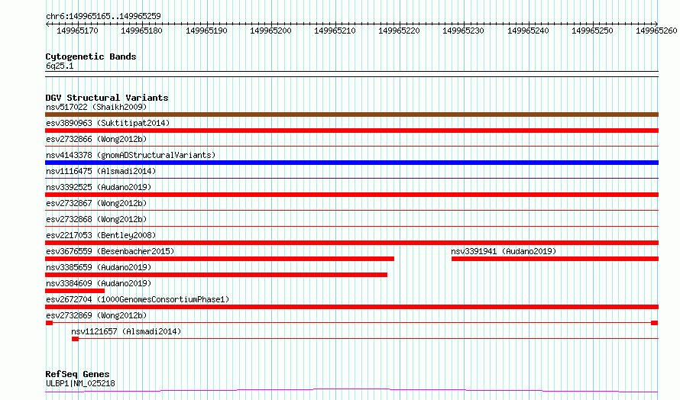Open the ULBP1|NM_025218 gene label

(80, 383)
